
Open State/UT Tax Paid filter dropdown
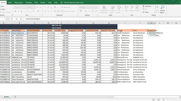pos(116,31)
